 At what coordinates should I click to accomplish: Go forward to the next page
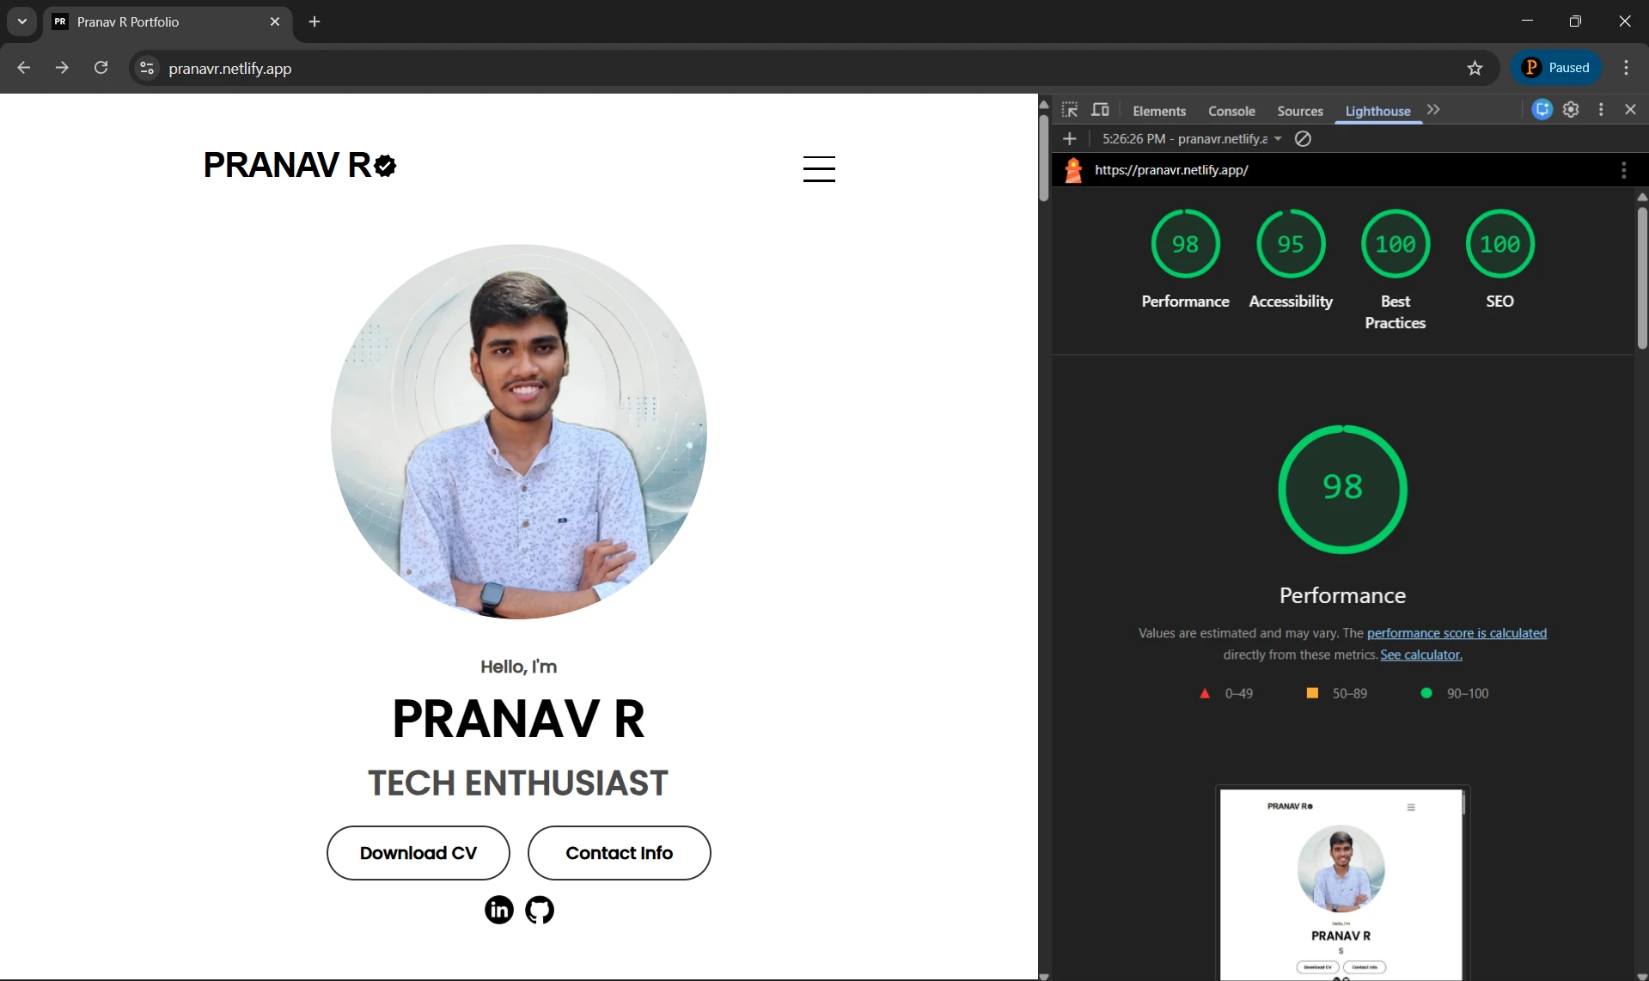[x=62, y=68]
